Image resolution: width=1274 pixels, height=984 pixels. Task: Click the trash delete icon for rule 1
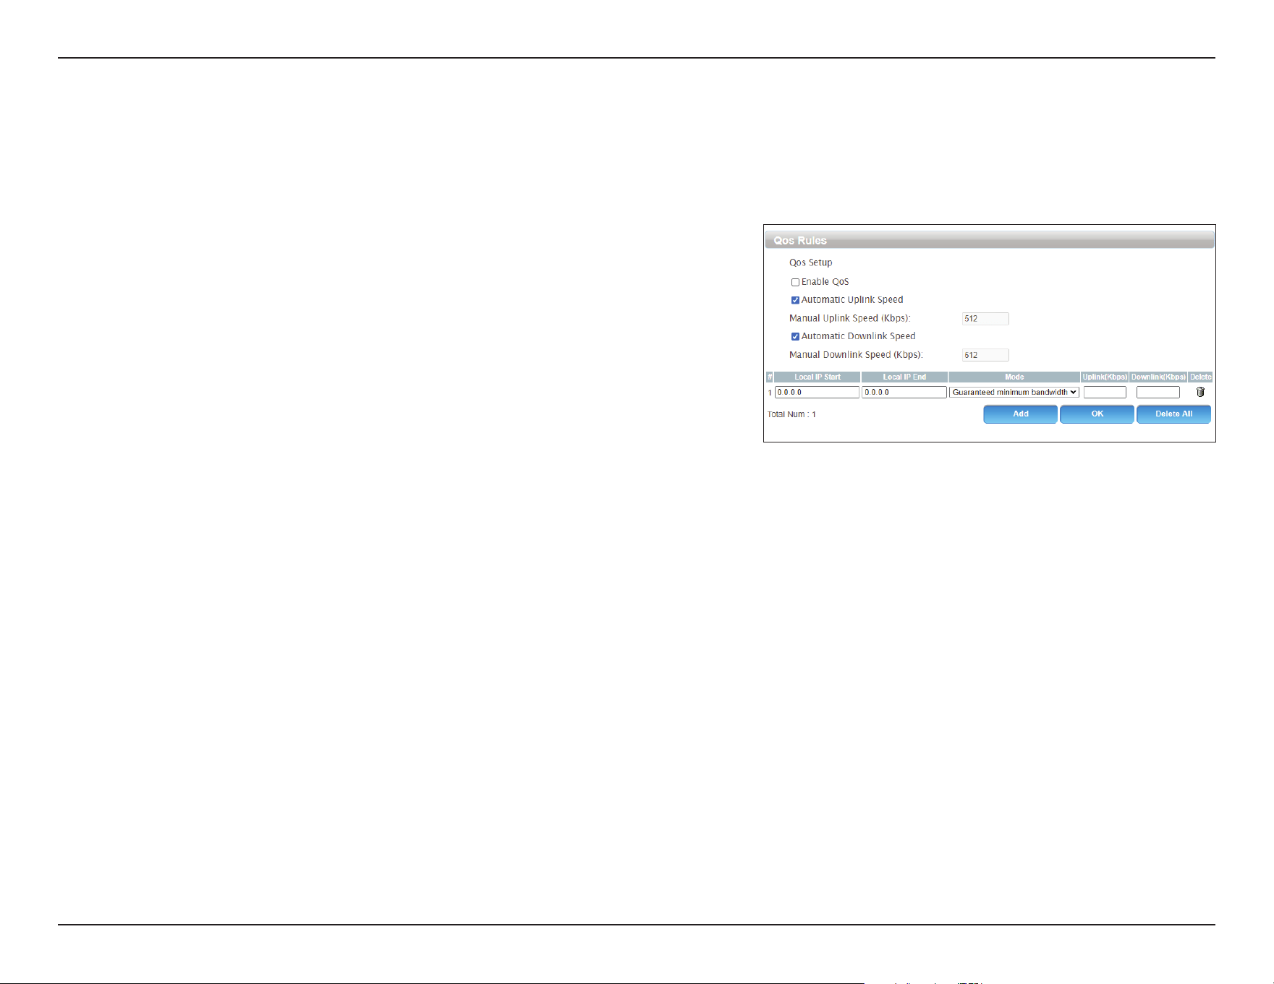tap(1200, 392)
